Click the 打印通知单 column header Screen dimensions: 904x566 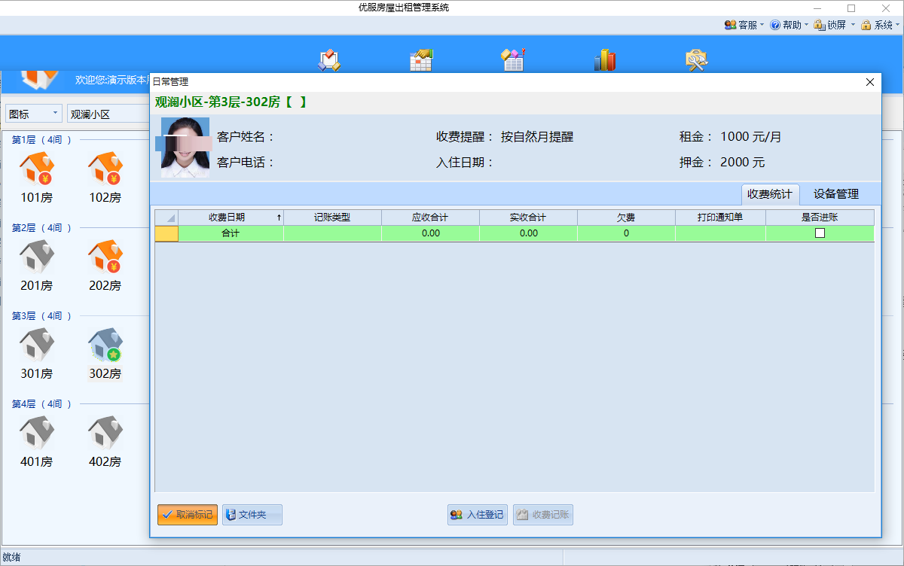721,218
